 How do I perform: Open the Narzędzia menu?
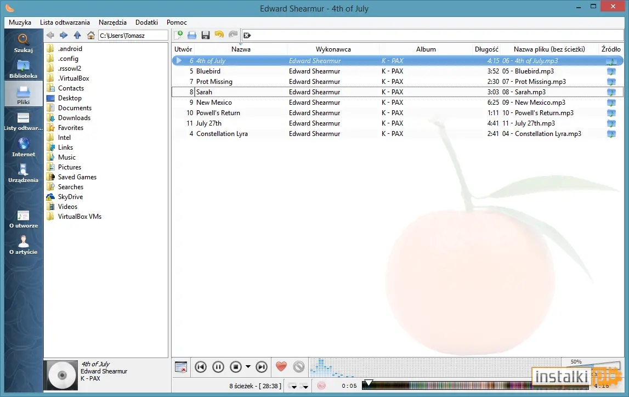113,22
